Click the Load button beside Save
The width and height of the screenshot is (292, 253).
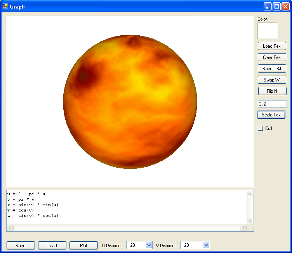(x=52, y=246)
